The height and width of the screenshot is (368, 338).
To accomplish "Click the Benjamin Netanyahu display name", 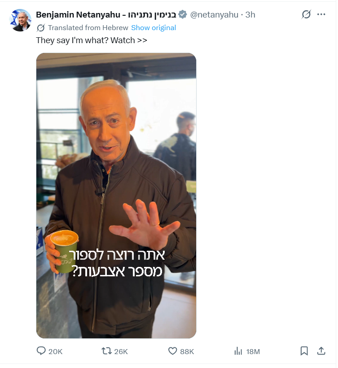I will (106, 14).
